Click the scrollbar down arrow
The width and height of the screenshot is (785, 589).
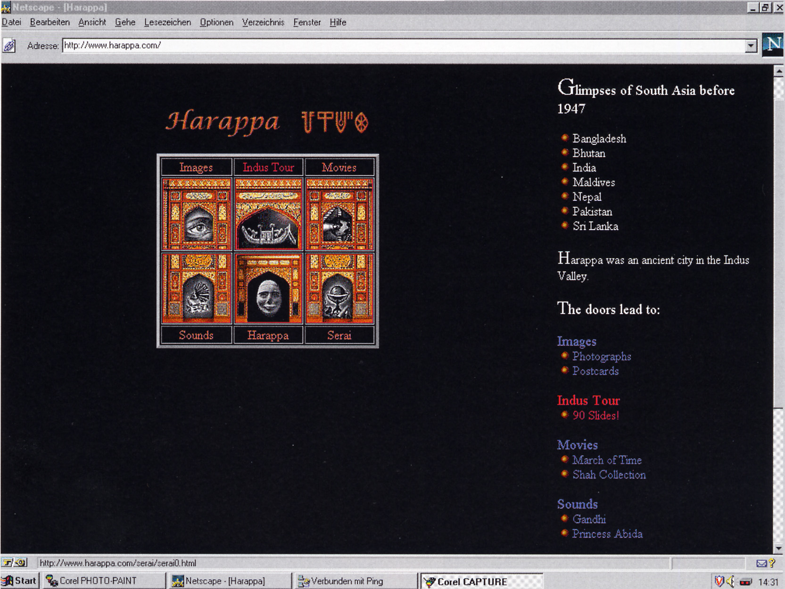778,548
